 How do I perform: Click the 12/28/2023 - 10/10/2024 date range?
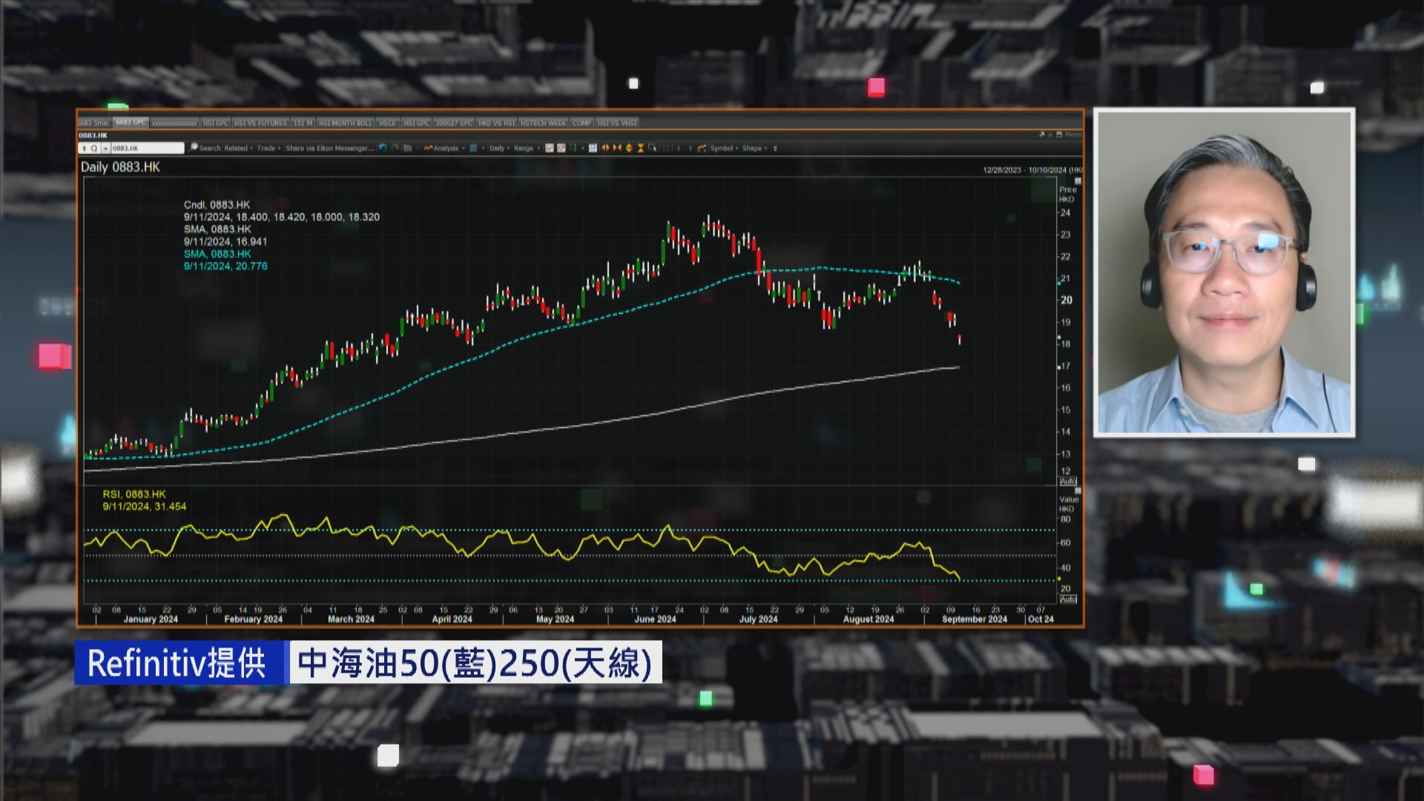pos(1023,170)
